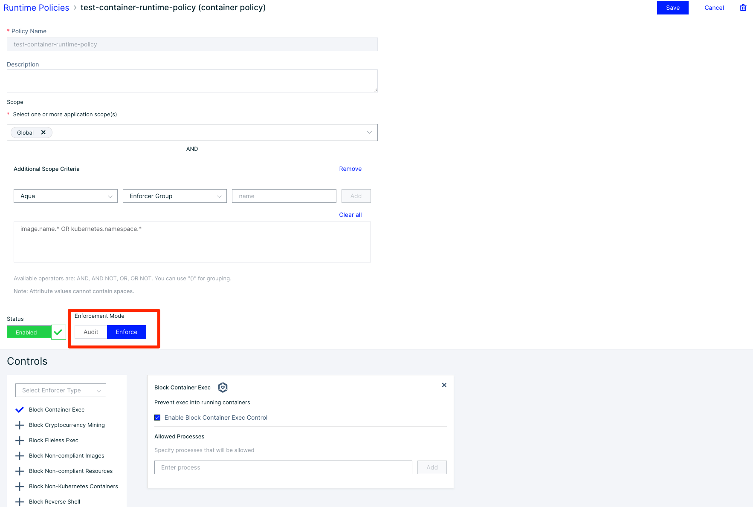Toggle the Enabled status switch
The image size is (753, 507).
[x=29, y=332]
